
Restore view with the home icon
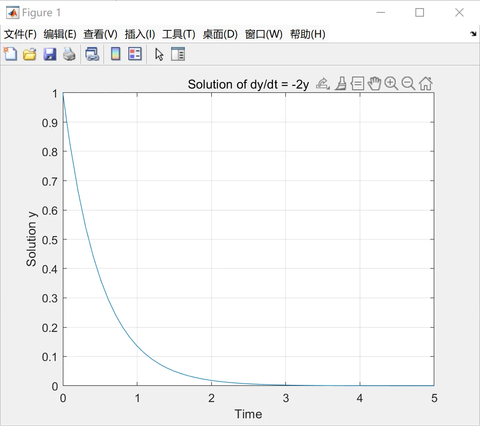click(426, 83)
